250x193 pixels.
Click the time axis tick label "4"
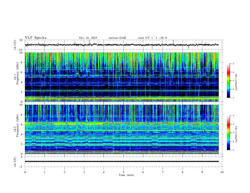click(x=104, y=172)
